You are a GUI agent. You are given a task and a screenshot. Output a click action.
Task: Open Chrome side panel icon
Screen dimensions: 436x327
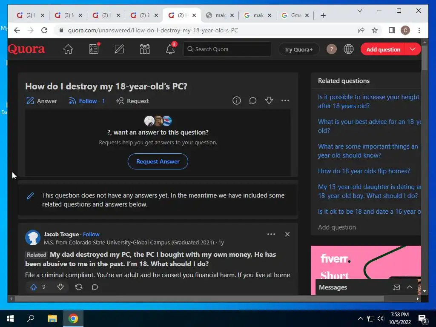click(x=392, y=30)
